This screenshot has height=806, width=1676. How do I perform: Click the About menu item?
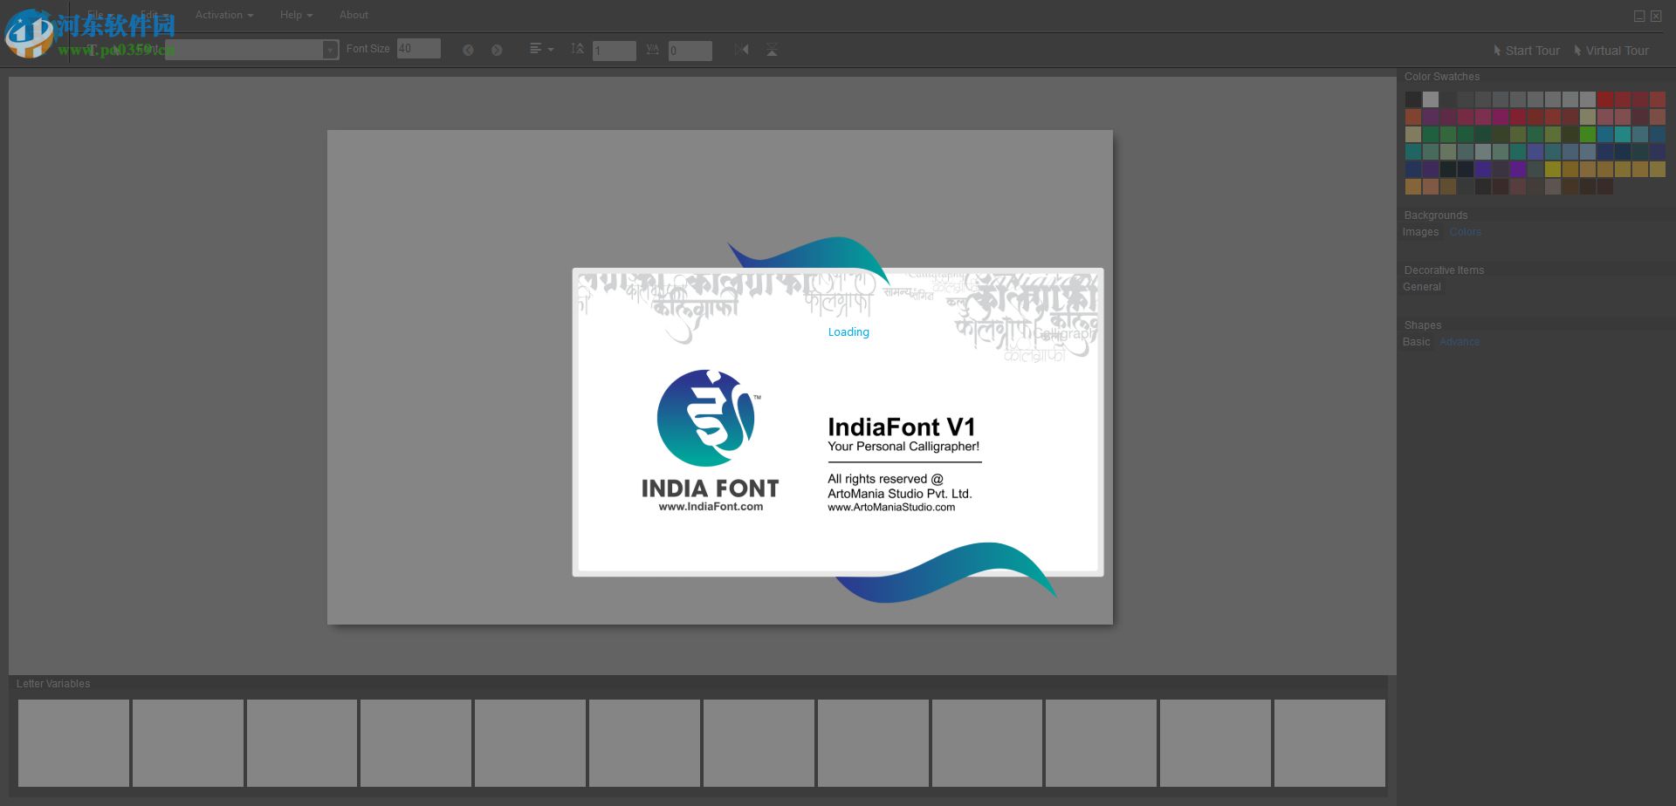(x=354, y=15)
